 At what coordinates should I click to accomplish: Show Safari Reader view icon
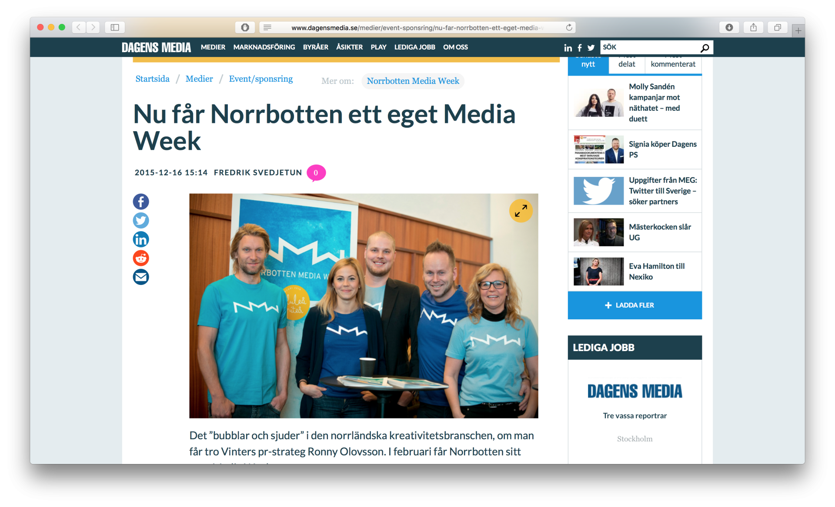tap(267, 27)
